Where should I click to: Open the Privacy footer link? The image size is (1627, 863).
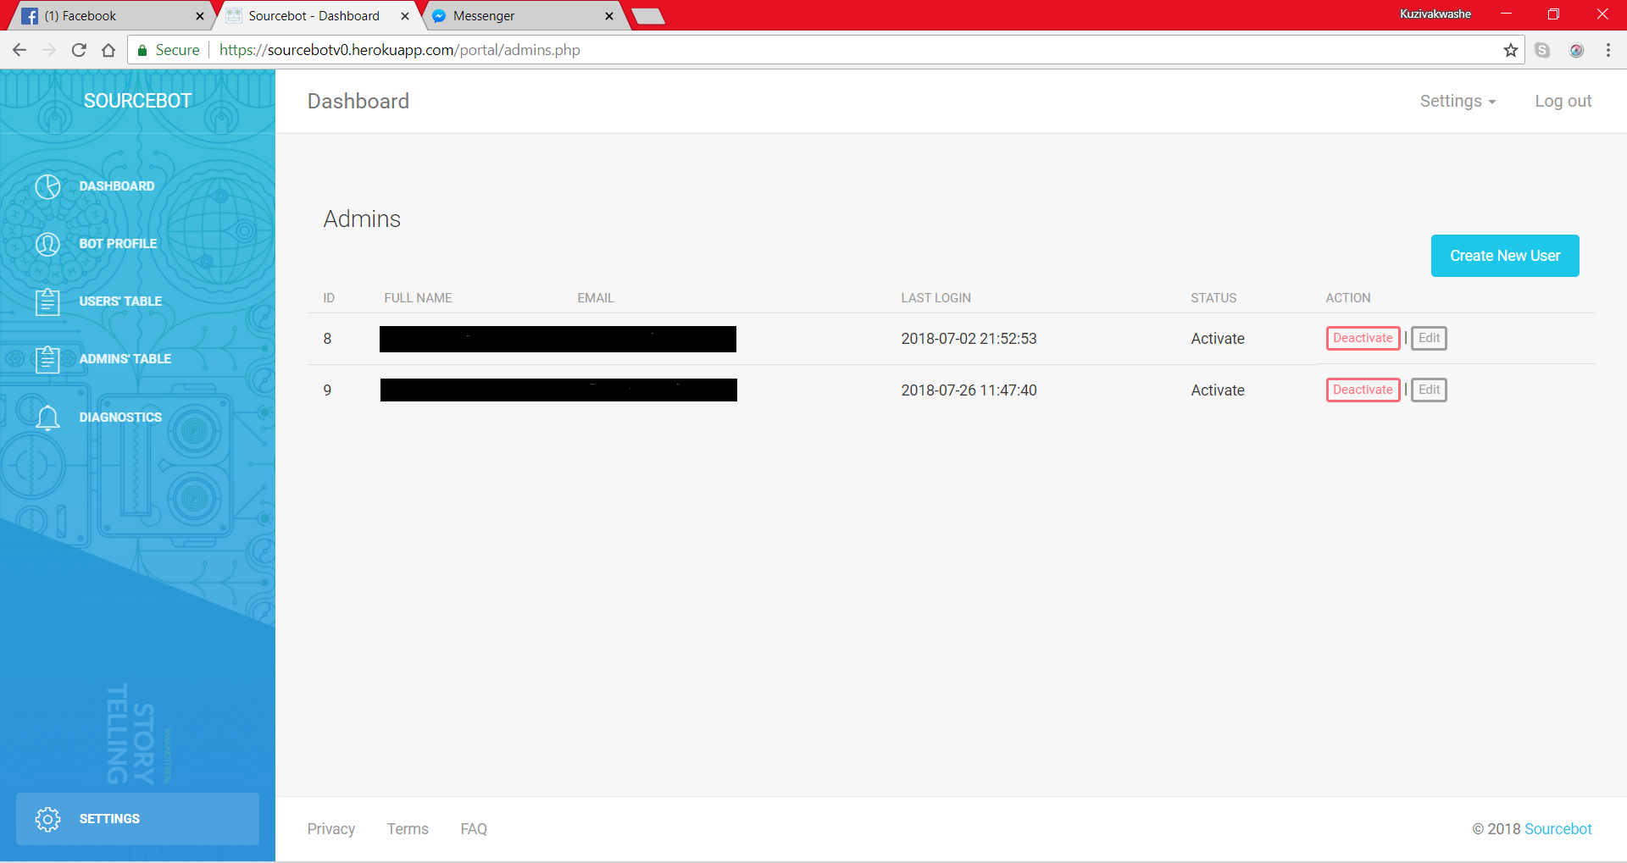(x=331, y=829)
